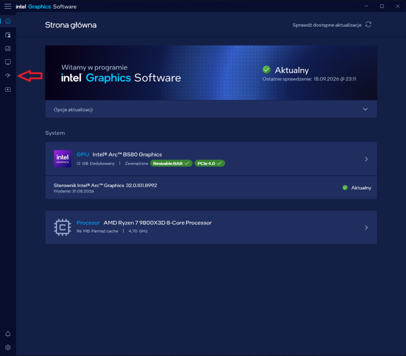This screenshot has height=356, width=406.
Task: Click the PCIe 4.0 green badge
Action: pyautogui.click(x=209, y=163)
